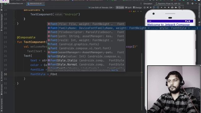Choose Font(fileDescriptor: ParcelFileDescr…) suggestion
The image size is (201, 113).
(86, 32)
